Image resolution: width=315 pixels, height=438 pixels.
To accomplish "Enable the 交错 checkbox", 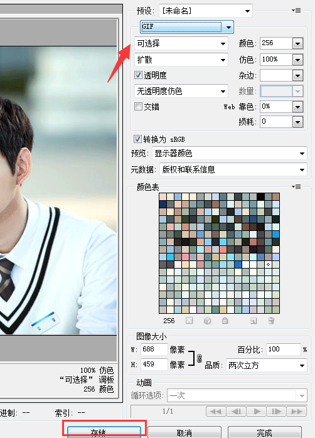I will click(x=138, y=107).
